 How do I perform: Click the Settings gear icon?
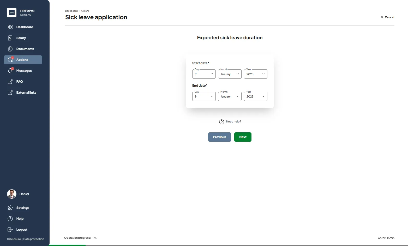coord(10,208)
